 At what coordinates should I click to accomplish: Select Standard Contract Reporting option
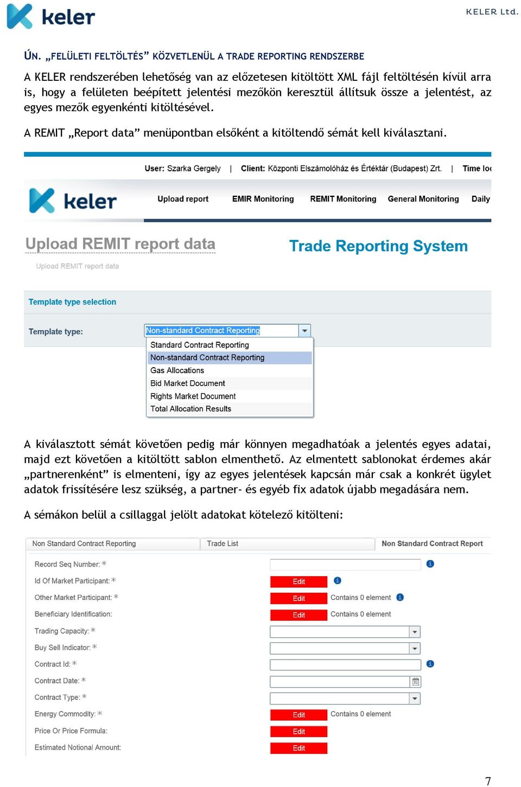coord(230,345)
